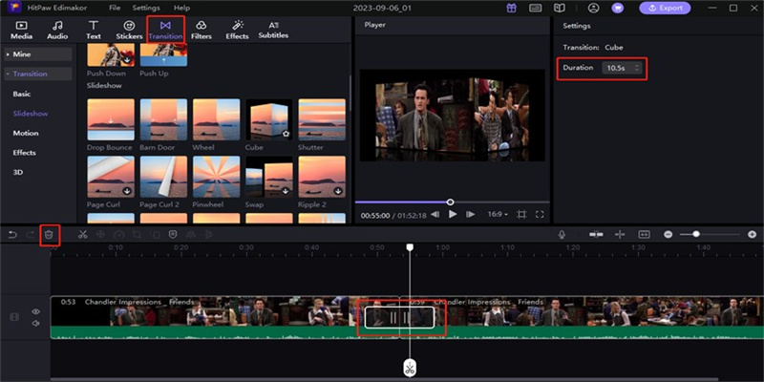Click the fullscreen player icon

[x=540, y=215]
